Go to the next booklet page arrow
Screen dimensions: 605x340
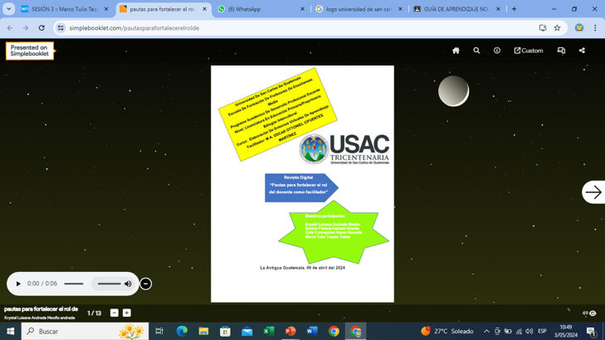pyautogui.click(x=593, y=192)
